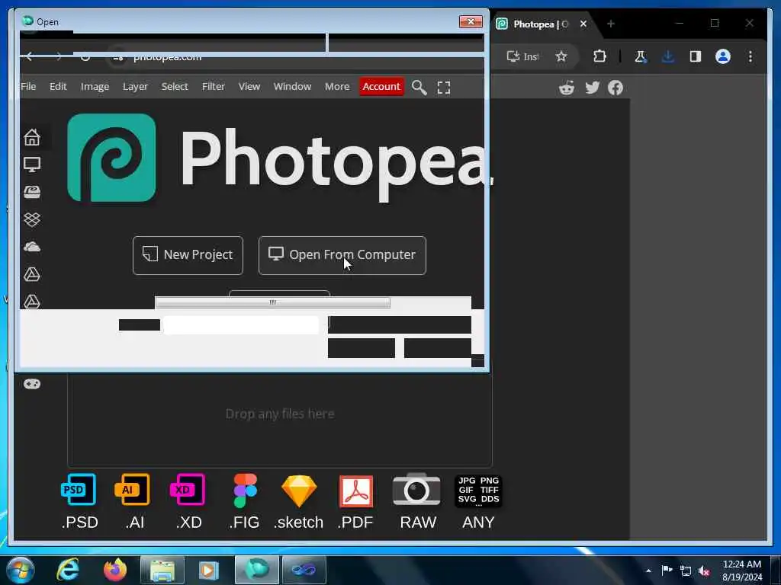Open the browser three-dot menu

[750, 56]
